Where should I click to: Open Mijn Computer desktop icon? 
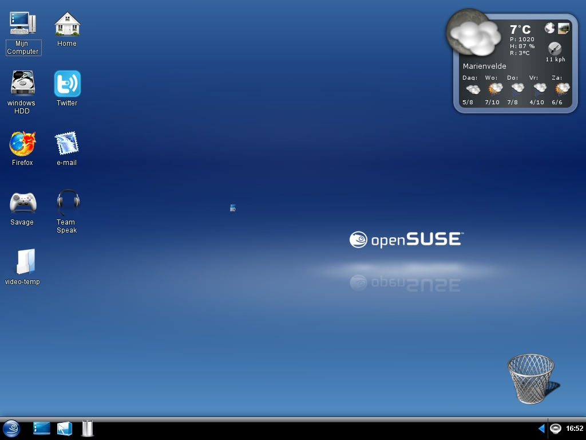tap(22, 23)
